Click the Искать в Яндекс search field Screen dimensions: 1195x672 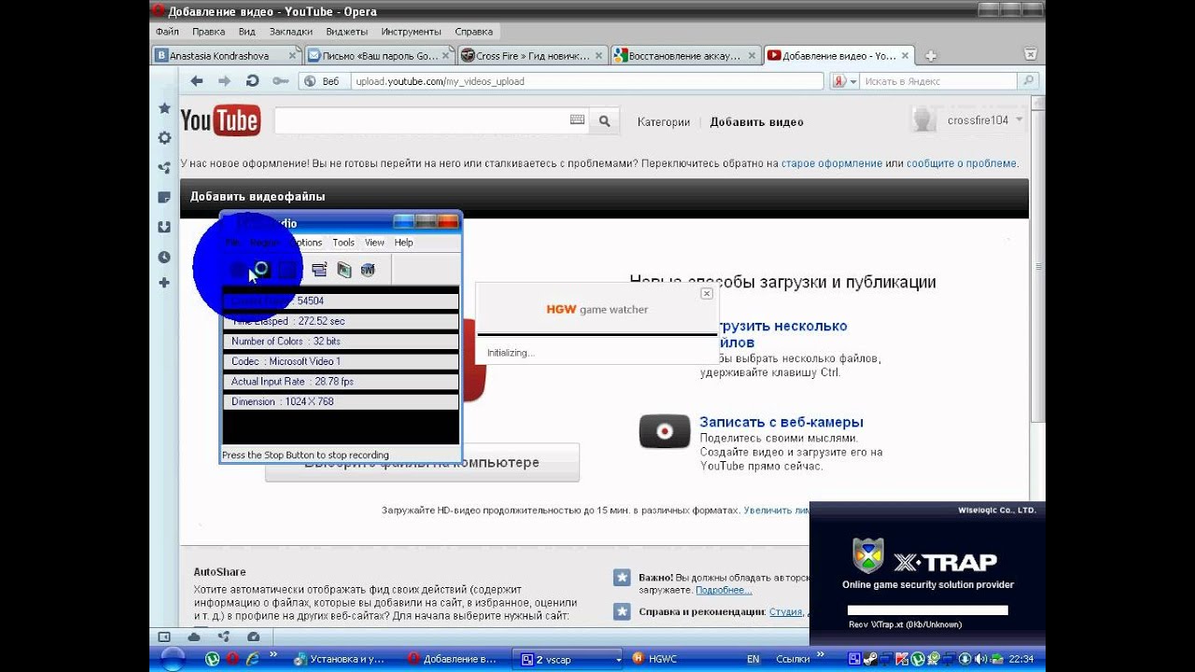pos(938,81)
